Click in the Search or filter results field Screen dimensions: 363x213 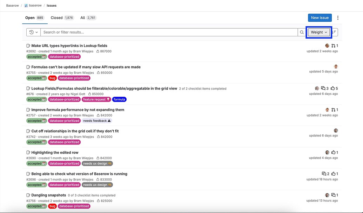(x=168, y=32)
